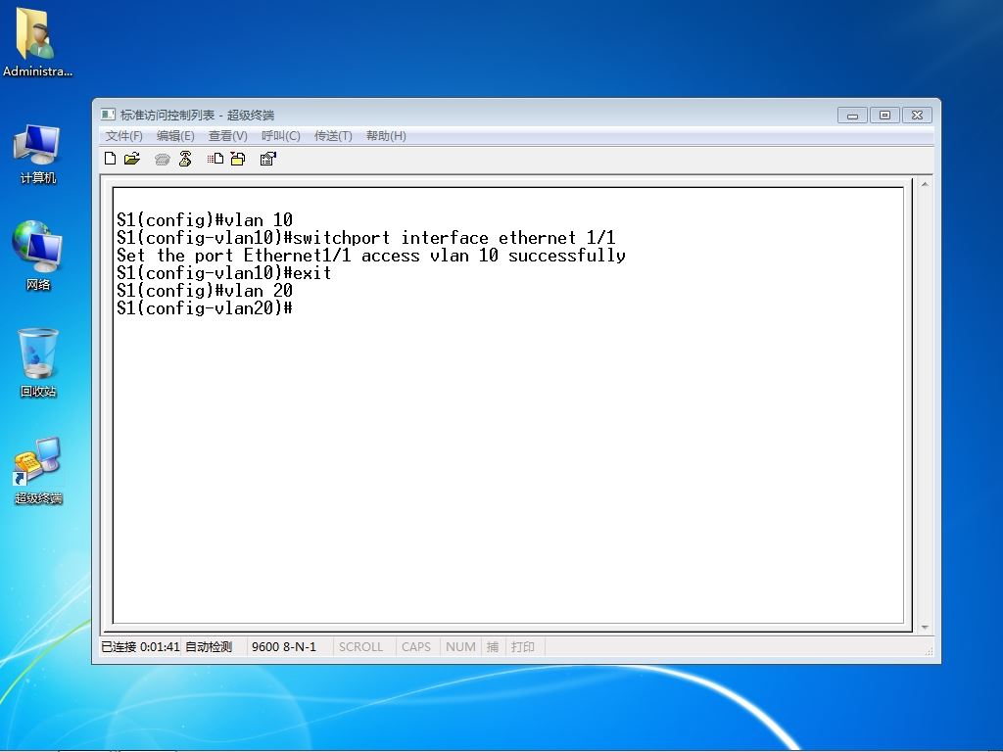Open Properties via toolbar icon

pos(268,159)
